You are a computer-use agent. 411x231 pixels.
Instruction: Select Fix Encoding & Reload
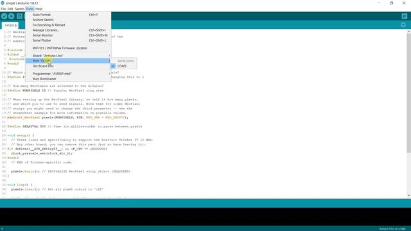(68, 25)
